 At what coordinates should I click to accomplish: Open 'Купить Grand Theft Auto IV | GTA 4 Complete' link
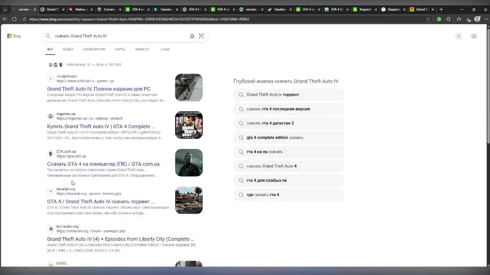point(101,126)
